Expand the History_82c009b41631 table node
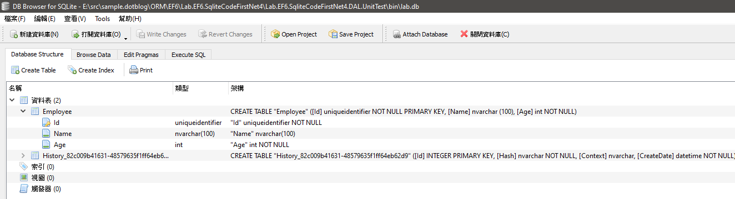This screenshot has height=199, width=735. coord(23,156)
